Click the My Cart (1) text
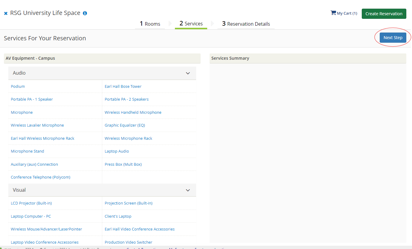 (347, 13)
